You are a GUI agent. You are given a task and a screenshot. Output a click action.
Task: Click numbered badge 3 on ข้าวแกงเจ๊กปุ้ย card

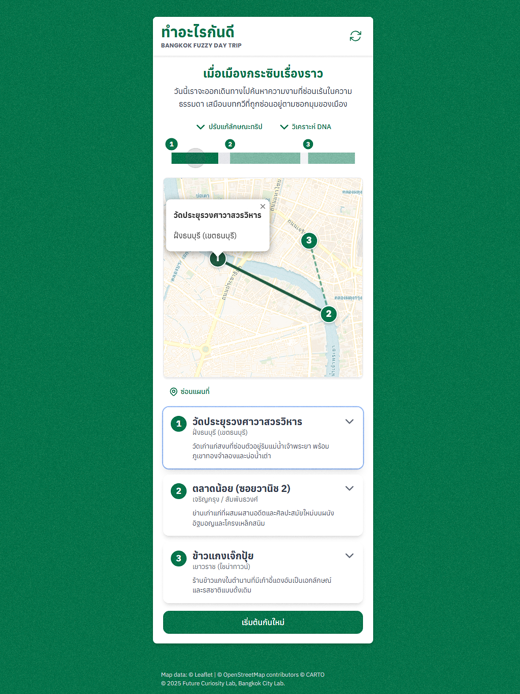pos(178,558)
